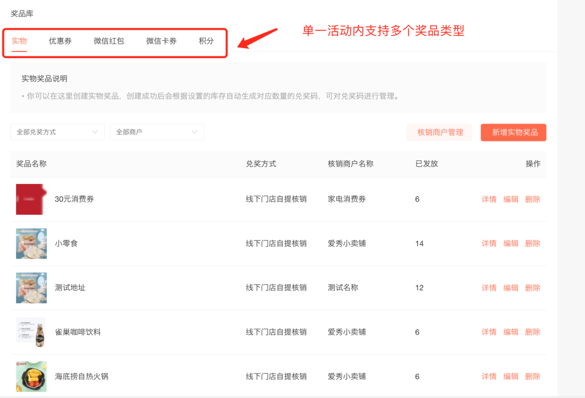Click the 核销商户管理 button
The width and height of the screenshot is (585, 398).
coord(439,132)
